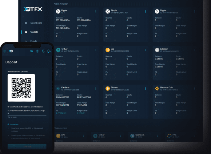Open menu of Ripple wallet ID 1

96,11
